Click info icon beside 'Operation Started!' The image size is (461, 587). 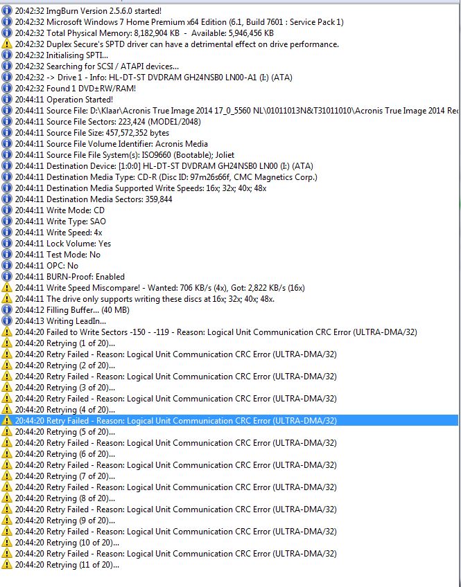(7, 100)
